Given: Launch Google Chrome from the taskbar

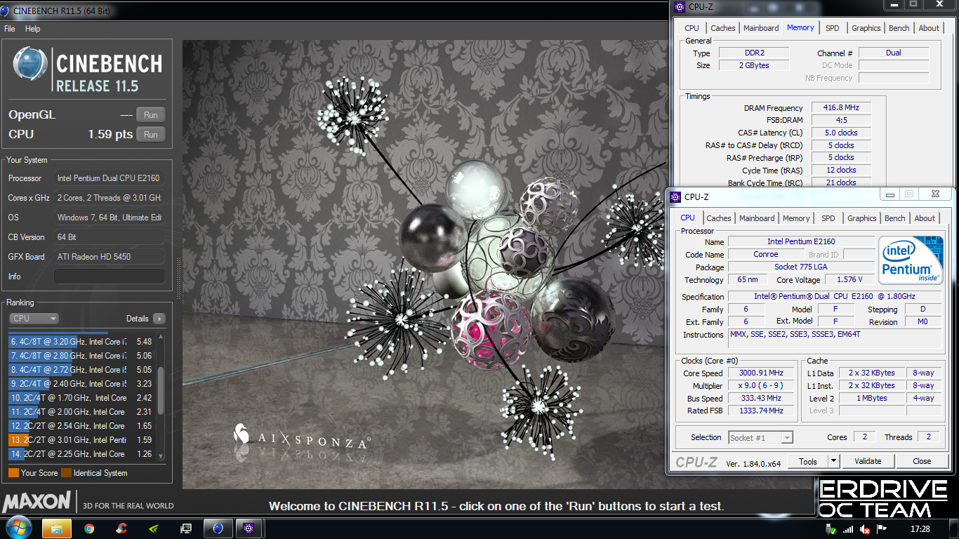Looking at the screenshot, I should pos(90,528).
